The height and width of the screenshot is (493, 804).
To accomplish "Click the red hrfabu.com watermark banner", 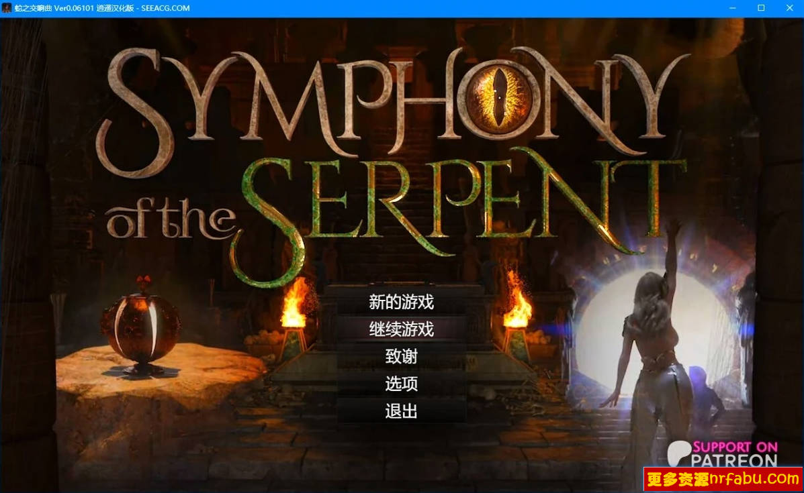I will click(x=723, y=479).
